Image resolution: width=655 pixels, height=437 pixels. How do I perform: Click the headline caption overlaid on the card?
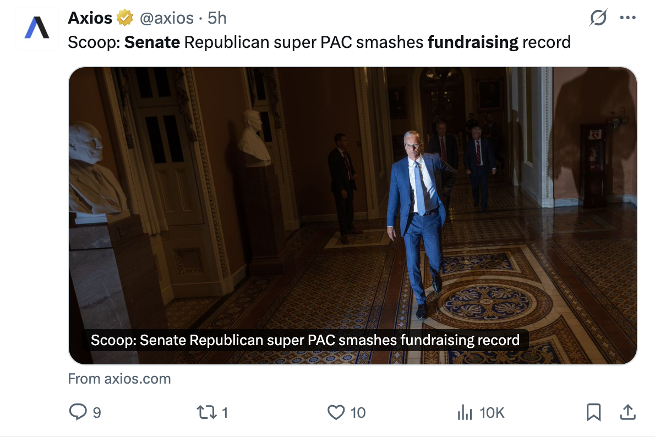305,340
